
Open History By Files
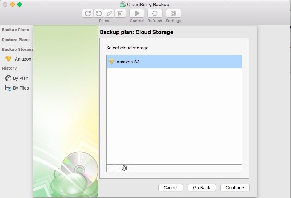click(21, 88)
